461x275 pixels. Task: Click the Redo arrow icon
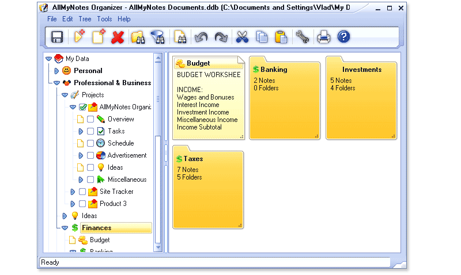[x=221, y=37]
